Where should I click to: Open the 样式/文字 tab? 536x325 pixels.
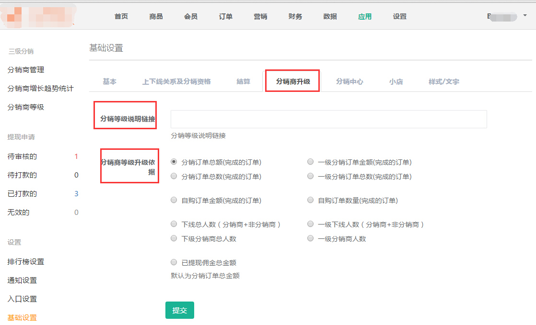pos(443,81)
